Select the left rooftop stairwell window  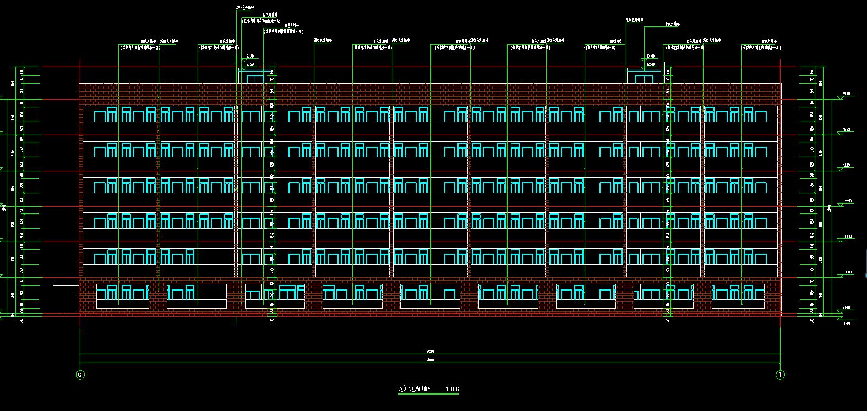pyautogui.click(x=255, y=79)
